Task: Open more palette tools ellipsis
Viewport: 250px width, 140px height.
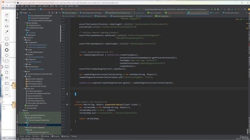Action: pyautogui.click(x=7, y=94)
